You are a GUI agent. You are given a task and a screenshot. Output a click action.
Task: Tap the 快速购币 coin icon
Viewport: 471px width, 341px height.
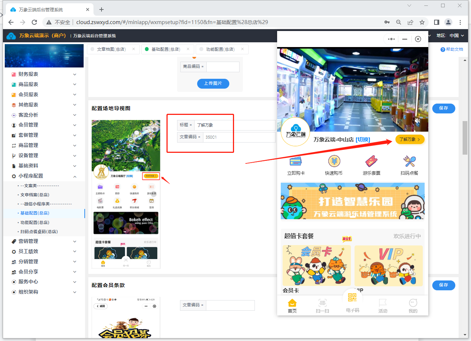(334, 161)
